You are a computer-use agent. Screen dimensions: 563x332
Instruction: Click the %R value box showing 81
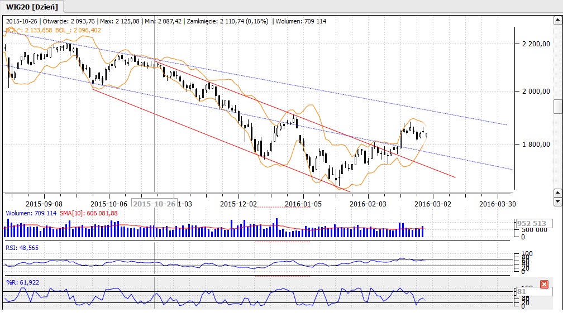(x=533, y=291)
